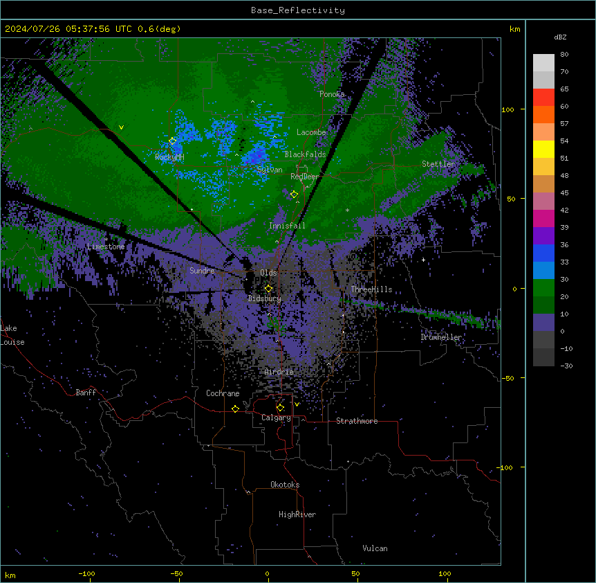Click the Banff label
The height and width of the screenshot is (583, 596).
[86, 393]
